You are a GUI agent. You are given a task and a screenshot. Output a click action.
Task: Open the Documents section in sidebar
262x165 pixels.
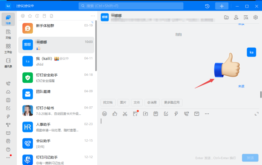tap(8, 34)
